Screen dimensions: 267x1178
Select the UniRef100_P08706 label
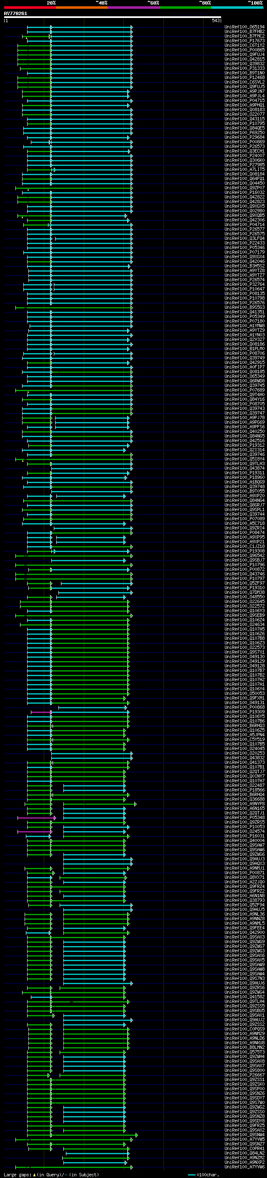tap(244, 353)
